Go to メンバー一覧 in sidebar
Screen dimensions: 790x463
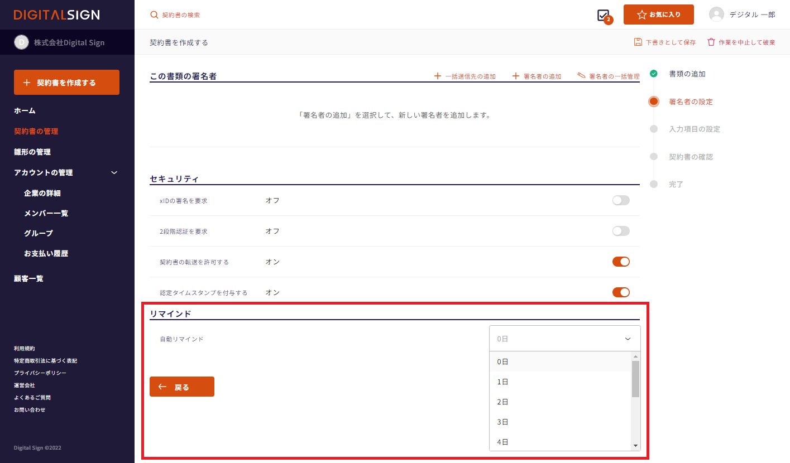click(x=46, y=213)
